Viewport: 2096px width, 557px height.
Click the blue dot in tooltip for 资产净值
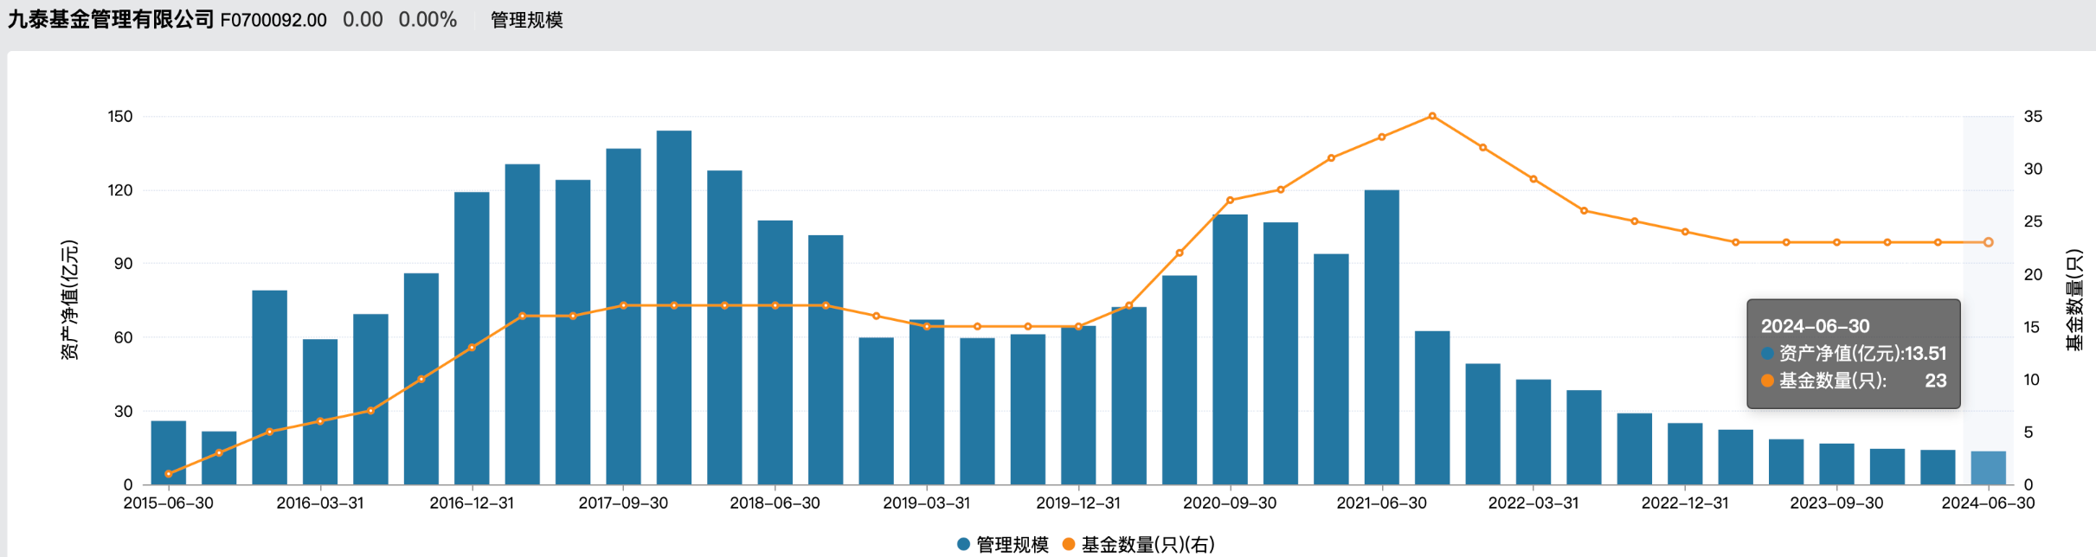[x=1767, y=354]
